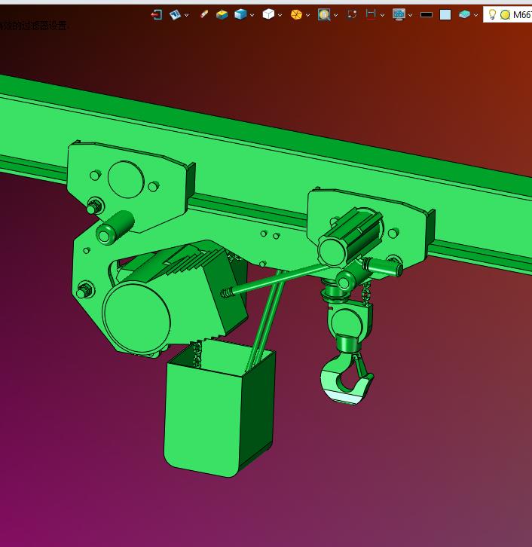The width and height of the screenshot is (532, 547).
Task: Click the M66 text field
Action: coord(522,14)
